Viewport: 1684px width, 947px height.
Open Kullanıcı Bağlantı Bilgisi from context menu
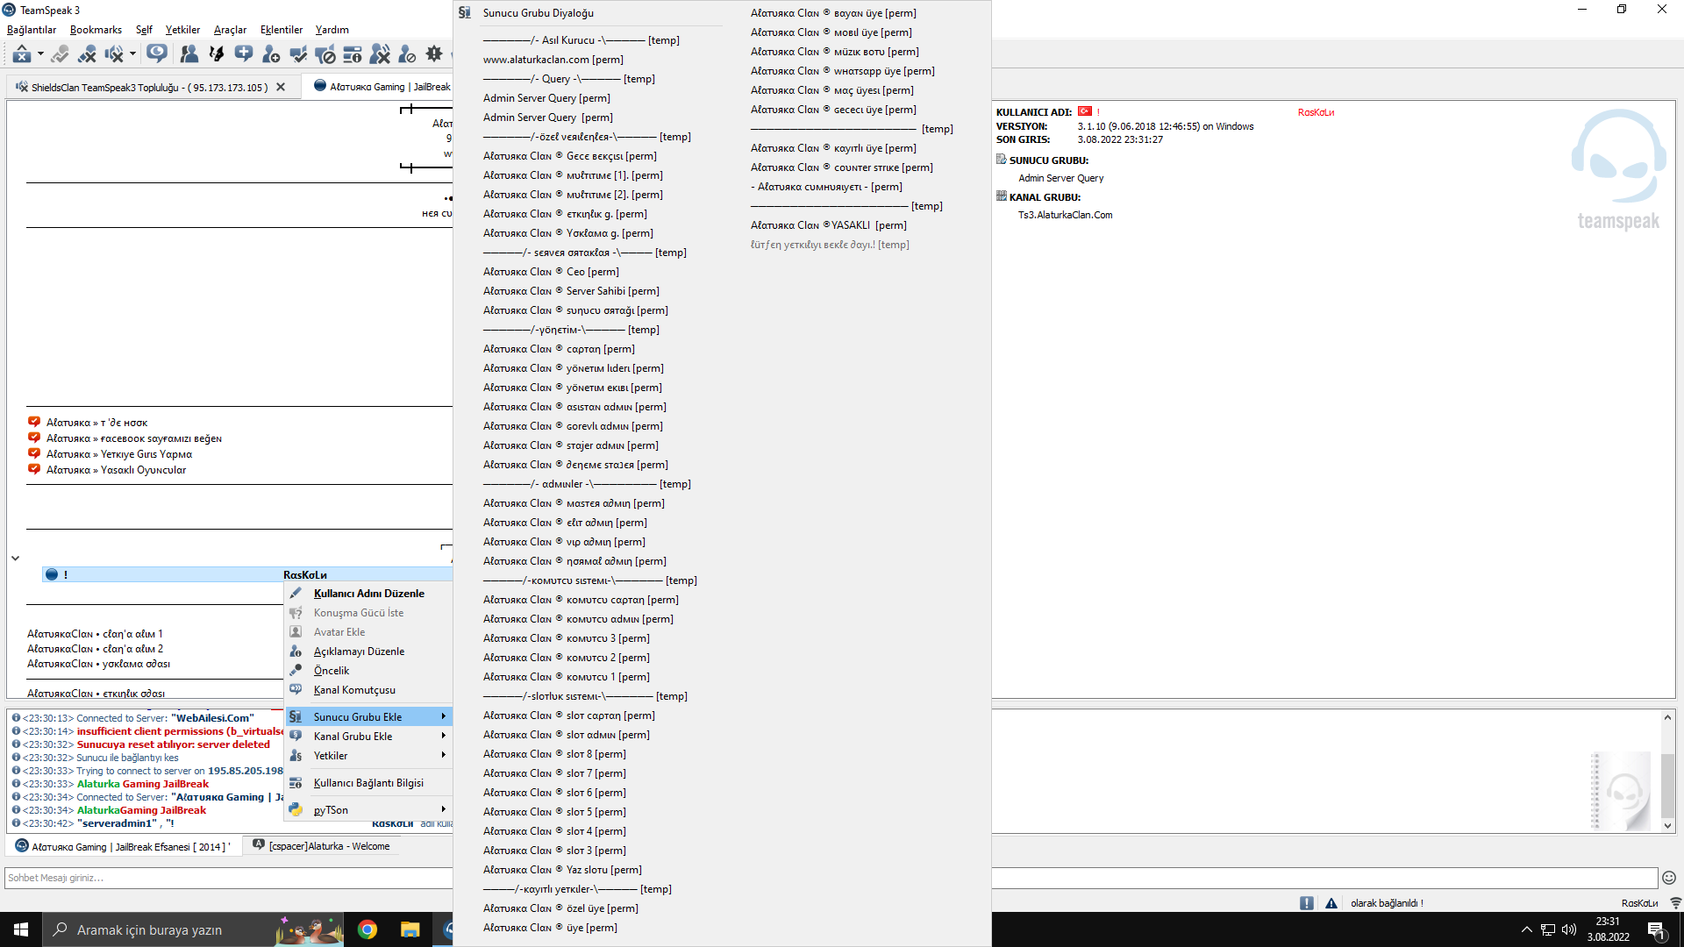pyautogui.click(x=368, y=783)
